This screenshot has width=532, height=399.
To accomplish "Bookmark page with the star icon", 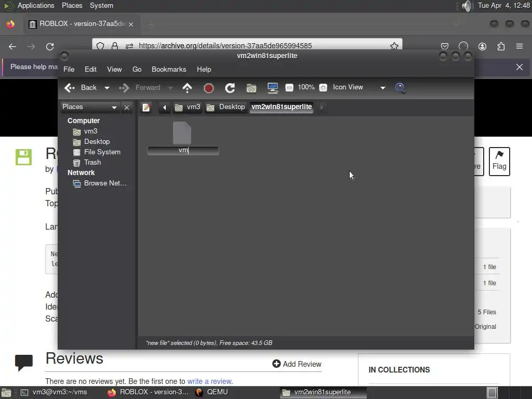I will pyautogui.click(x=394, y=46).
